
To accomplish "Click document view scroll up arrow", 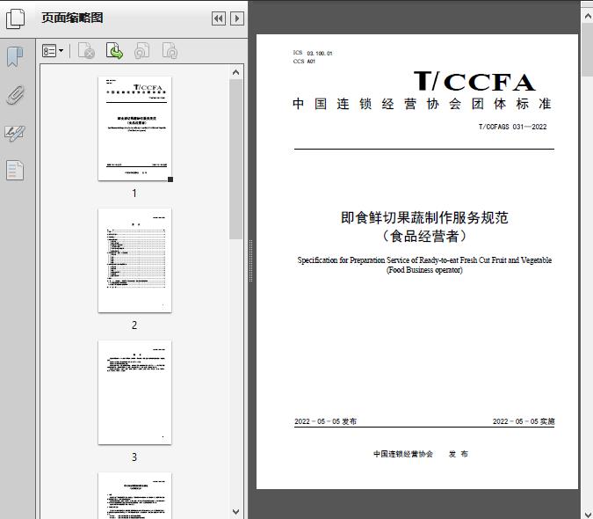I will click(x=588, y=16).
